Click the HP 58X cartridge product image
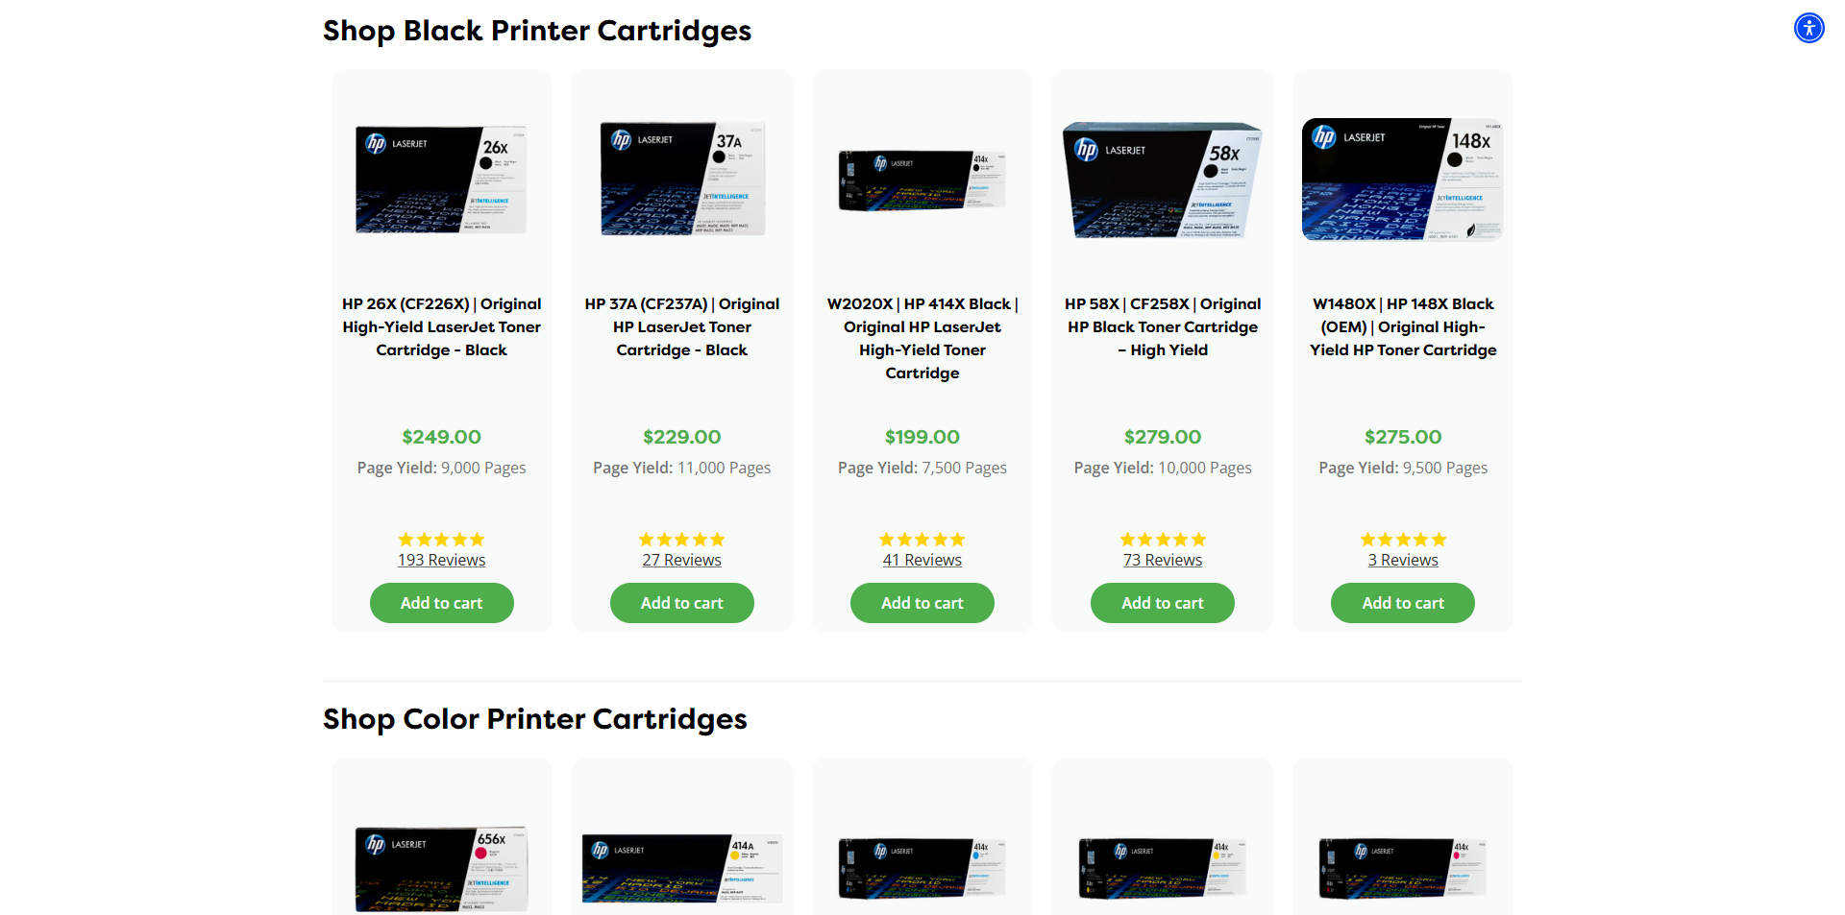 [1163, 180]
